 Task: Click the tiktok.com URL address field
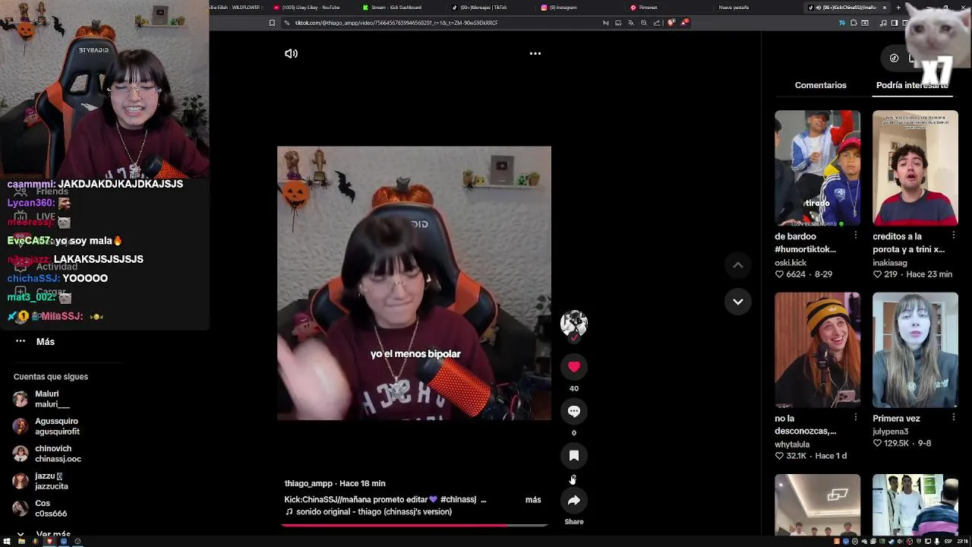tap(440, 23)
